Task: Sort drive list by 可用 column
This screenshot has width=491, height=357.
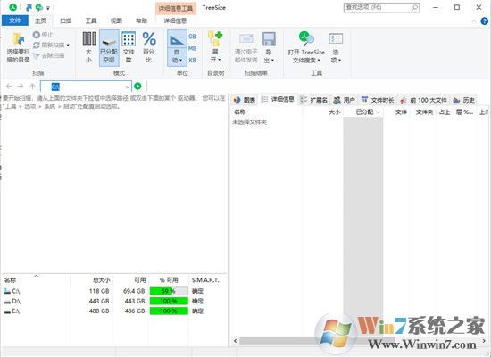Action: coord(140,280)
